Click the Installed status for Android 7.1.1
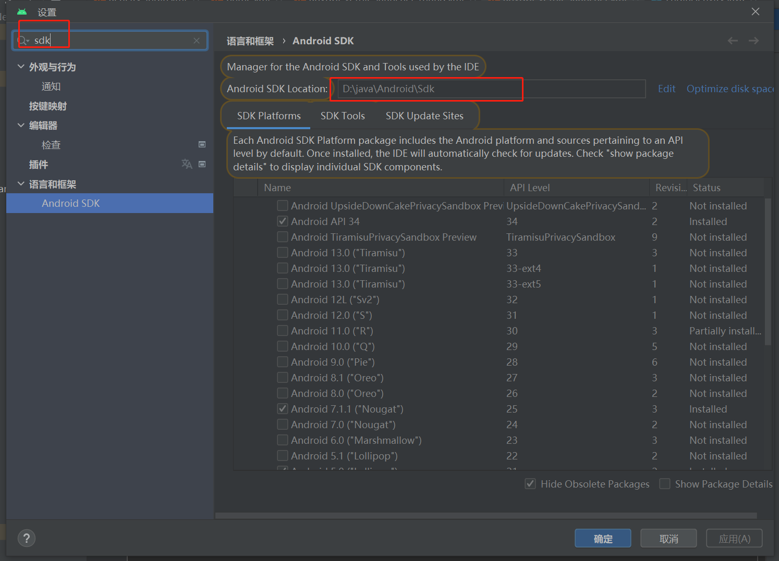Screen dimensions: 779x561 tap(708, 409)
